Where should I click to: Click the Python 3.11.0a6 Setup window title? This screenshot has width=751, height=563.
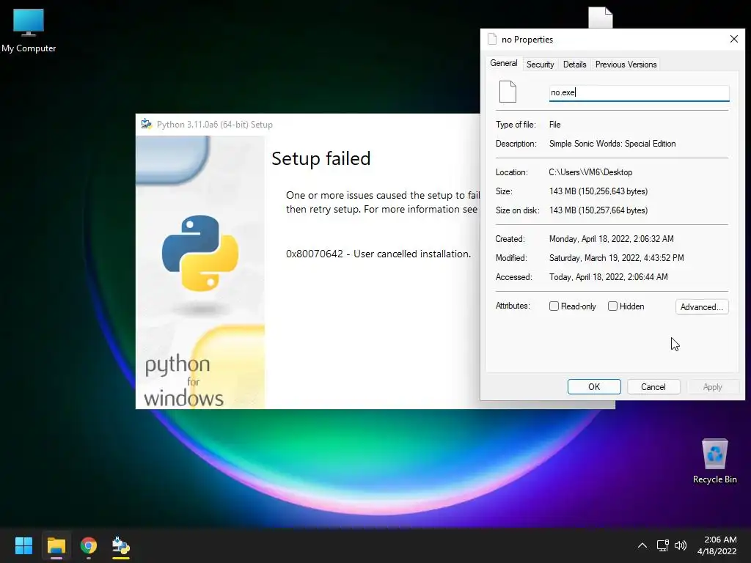pos(215,125)
